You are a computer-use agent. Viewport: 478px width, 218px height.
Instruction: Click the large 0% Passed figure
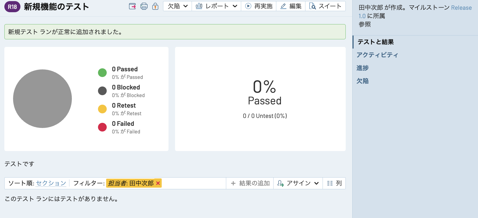pyautogui.click(x=265, y=92)
